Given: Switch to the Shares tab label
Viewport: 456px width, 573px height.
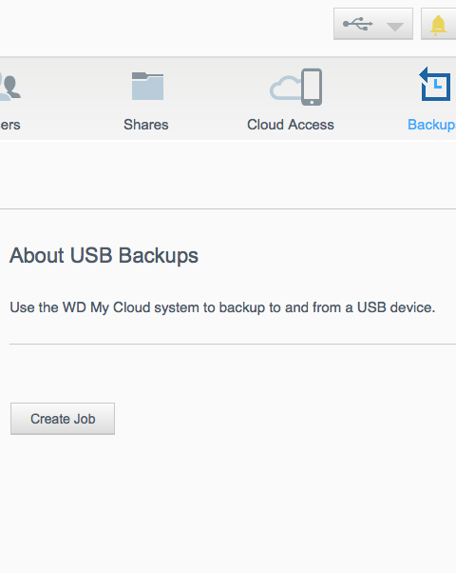Looking at the screenshot, I should click(x=146, y=125).
